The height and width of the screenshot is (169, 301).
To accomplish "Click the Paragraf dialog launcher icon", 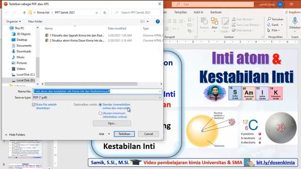I will pos(195,37).
